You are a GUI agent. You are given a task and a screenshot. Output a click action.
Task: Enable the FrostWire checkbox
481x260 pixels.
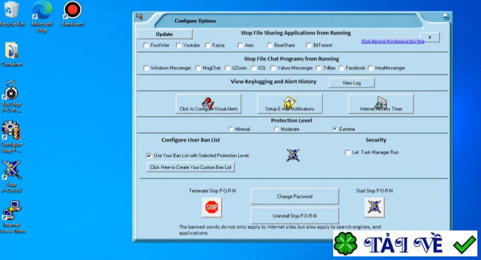[146, 45]
